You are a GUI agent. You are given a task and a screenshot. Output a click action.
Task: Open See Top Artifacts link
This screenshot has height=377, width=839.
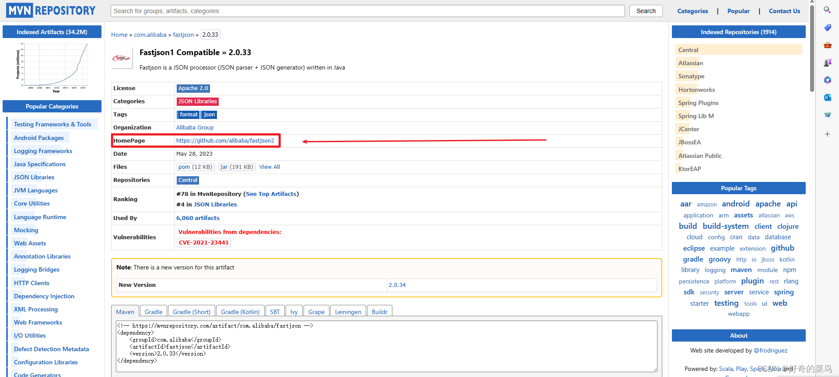[271, 194]
